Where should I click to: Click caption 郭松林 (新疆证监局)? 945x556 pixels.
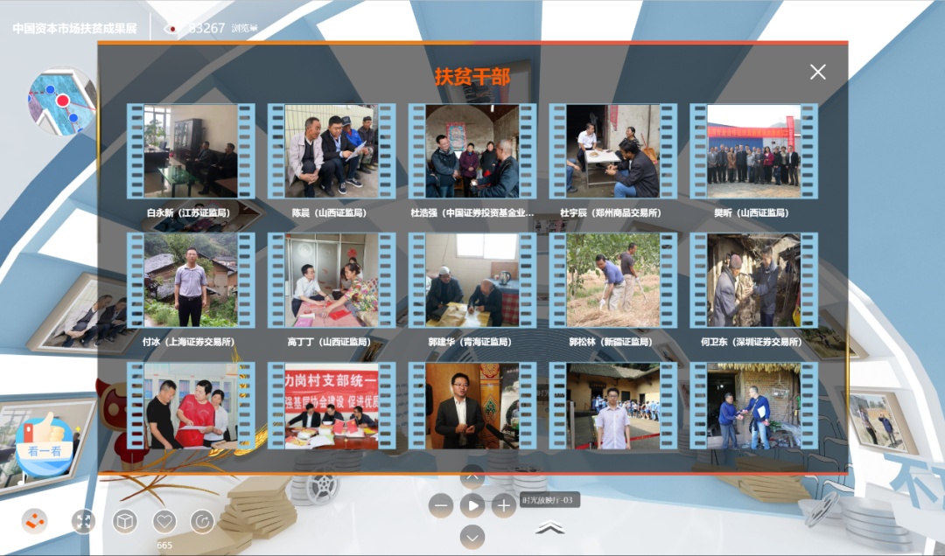[x=611, y=342]
